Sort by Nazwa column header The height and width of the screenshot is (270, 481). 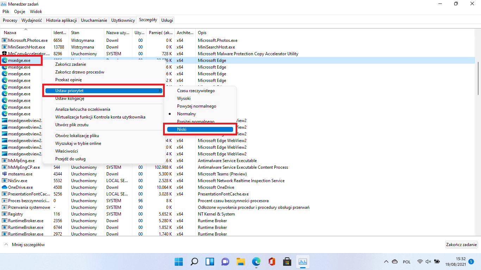(x=26, y=33)
